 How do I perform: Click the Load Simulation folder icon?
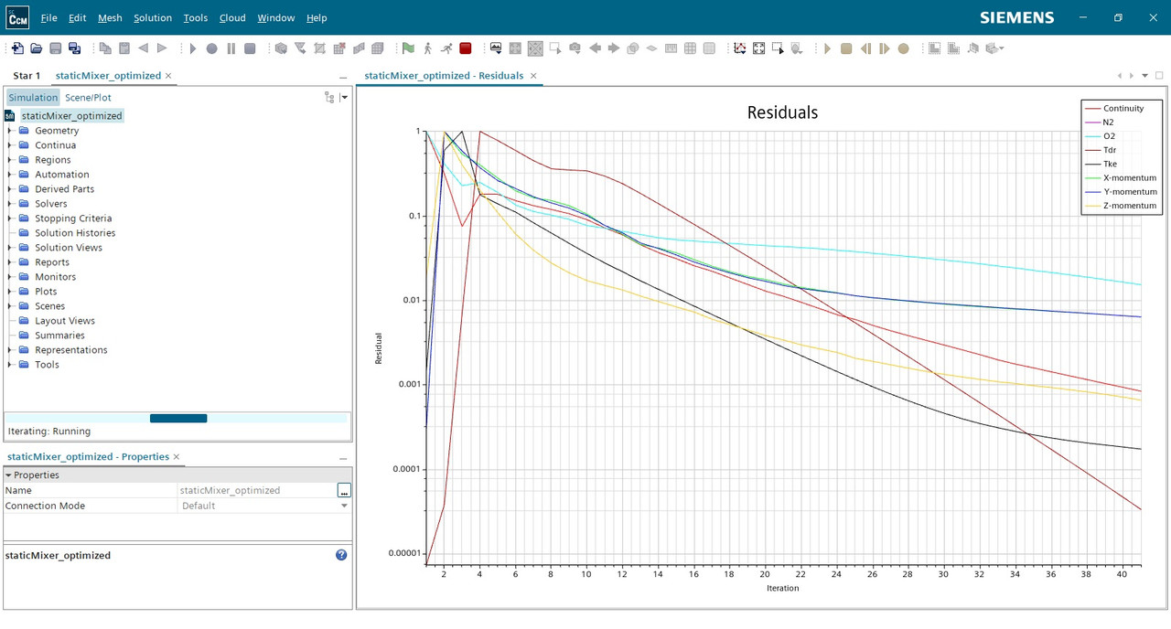(37, 48)
